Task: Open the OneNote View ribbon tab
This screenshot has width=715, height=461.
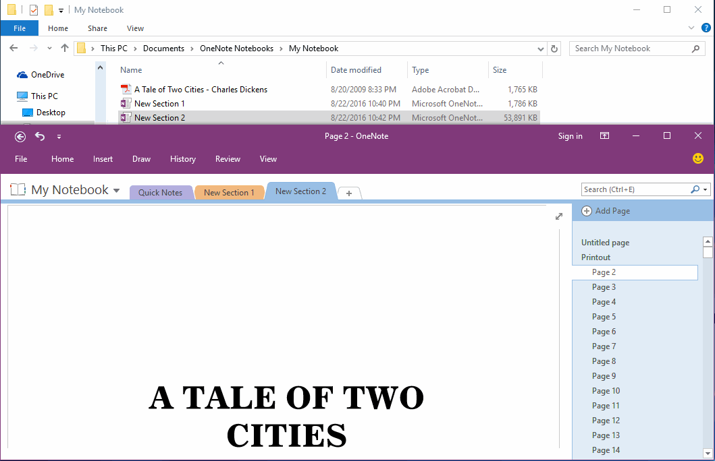Action: 268,159
